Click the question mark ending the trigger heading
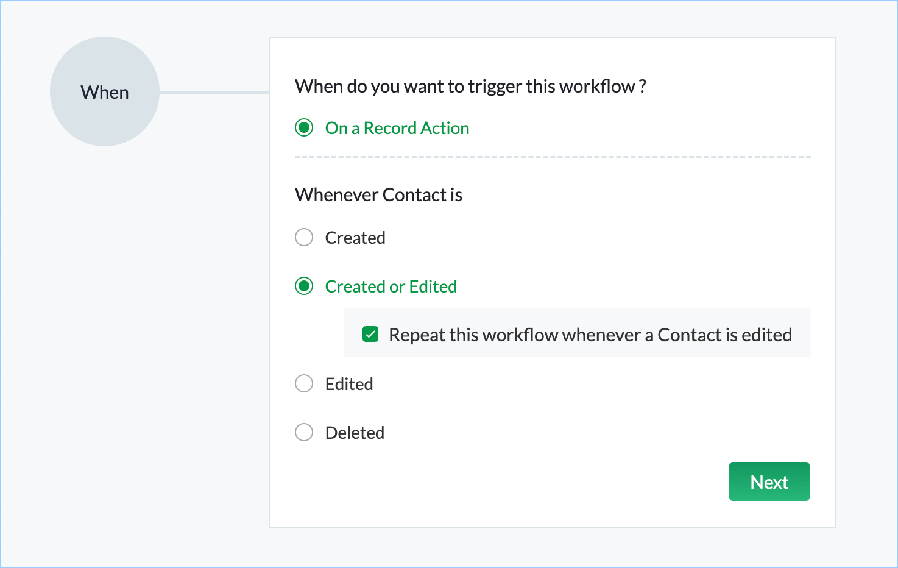The height and width of the screenshot is (568, 898). click(643, 87)
